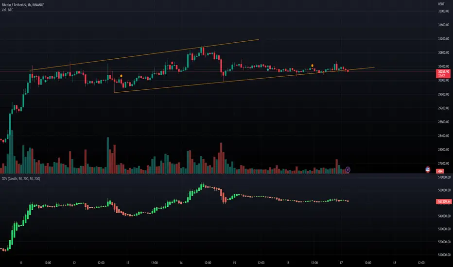Click the Vol · BTC indicator label
Screen dimensions: 453x267
click(7, 10)
